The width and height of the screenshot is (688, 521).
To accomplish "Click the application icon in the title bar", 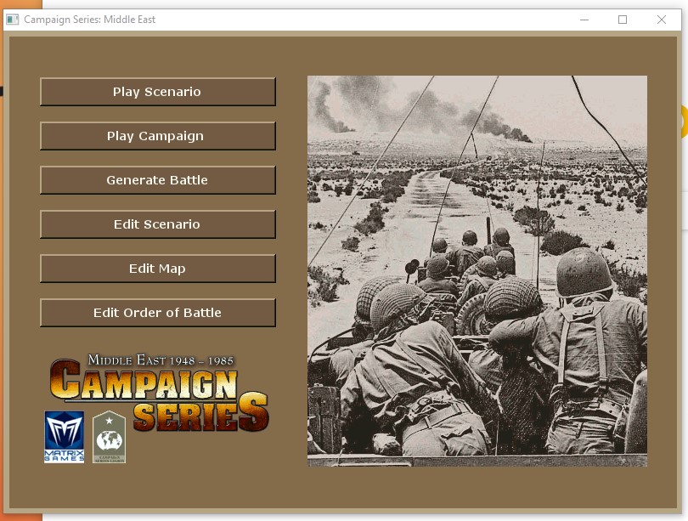I will (x=12, y=19).
